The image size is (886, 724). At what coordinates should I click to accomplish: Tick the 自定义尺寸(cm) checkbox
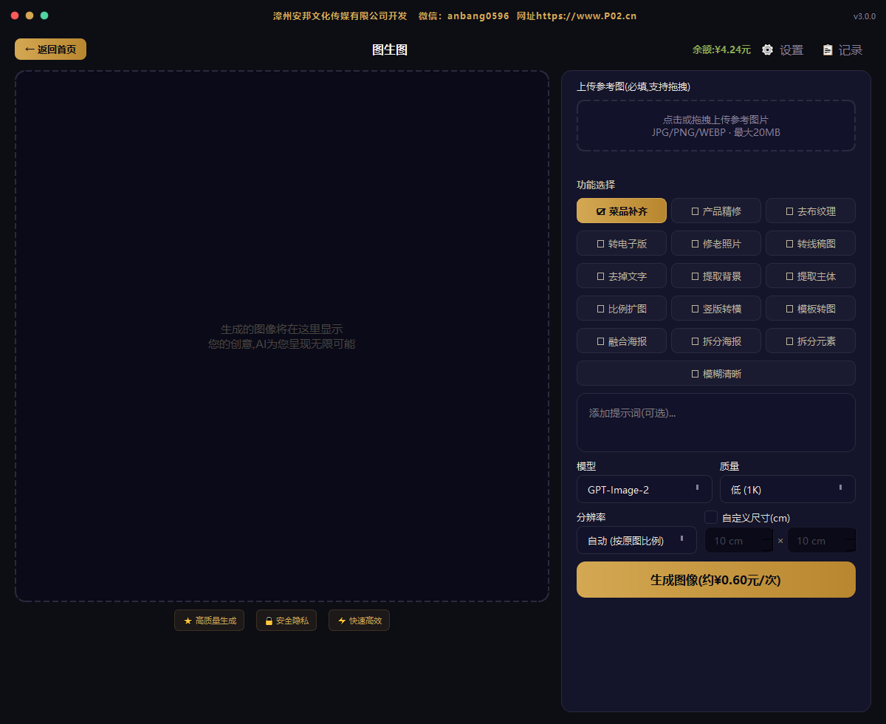click(711, 517)
